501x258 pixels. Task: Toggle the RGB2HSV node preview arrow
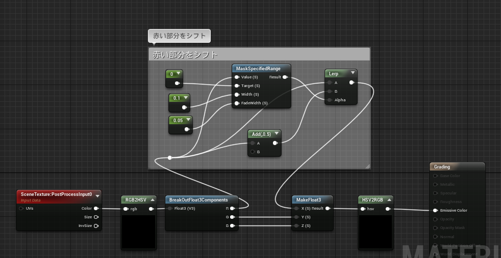[153, 199]
